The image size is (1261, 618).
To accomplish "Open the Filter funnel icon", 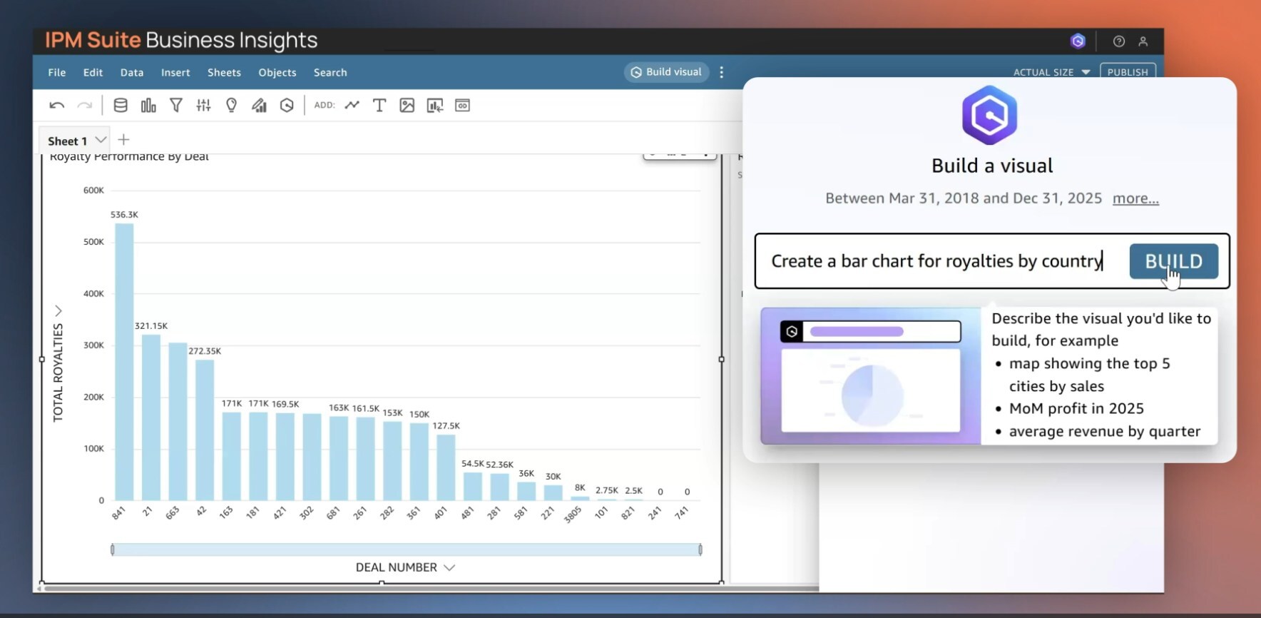I will click(175, 106).
